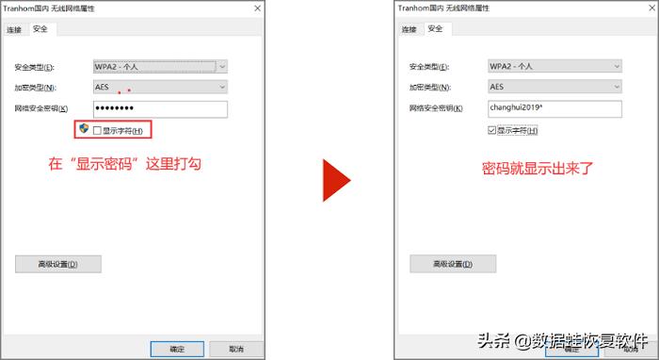Screen dimensions: 659x360
Task: Confirm with 确定 in left dialog
Action: pyautogui.click(x=177, y=349)
